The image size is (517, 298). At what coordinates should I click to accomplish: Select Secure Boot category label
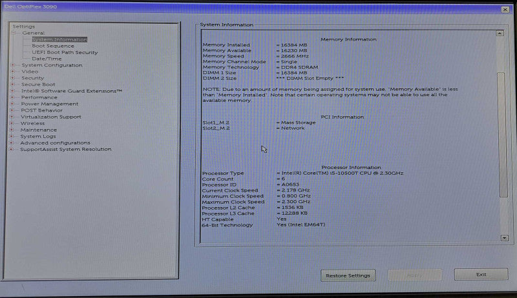coord(38,84)
